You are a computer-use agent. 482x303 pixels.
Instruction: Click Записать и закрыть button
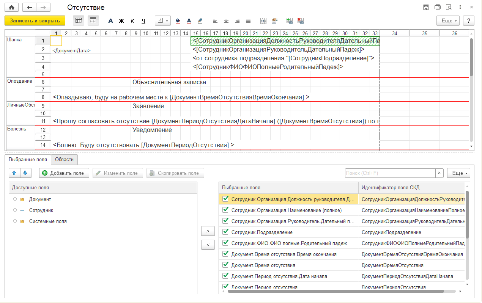click(x=35, y=20)
